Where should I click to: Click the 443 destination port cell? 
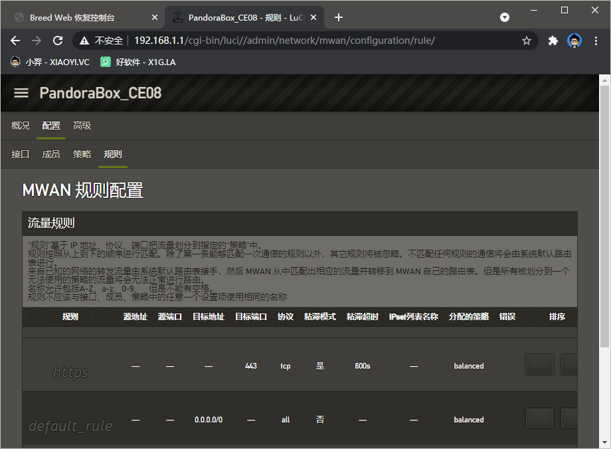(x=251, y=366)
